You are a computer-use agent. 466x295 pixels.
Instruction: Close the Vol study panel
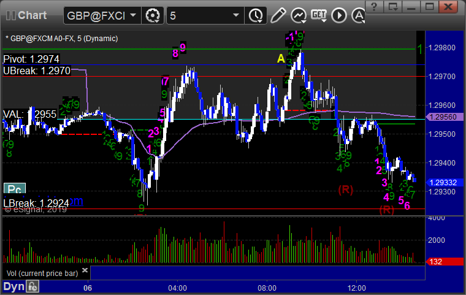[x=85, y=270]
